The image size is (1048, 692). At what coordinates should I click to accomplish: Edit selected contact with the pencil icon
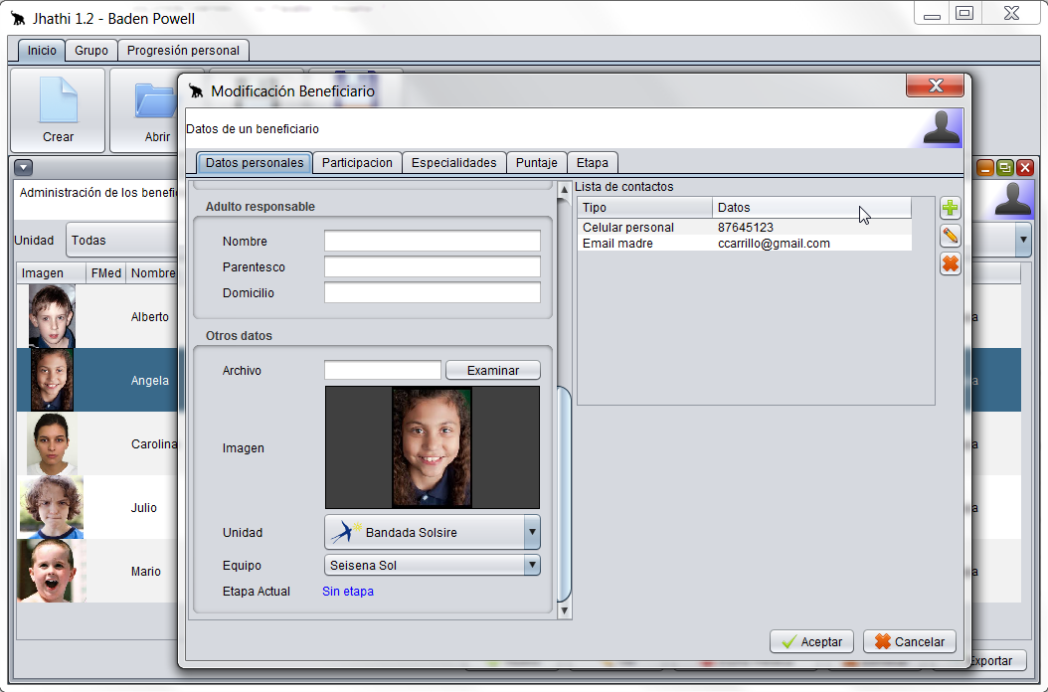point(950,236)
